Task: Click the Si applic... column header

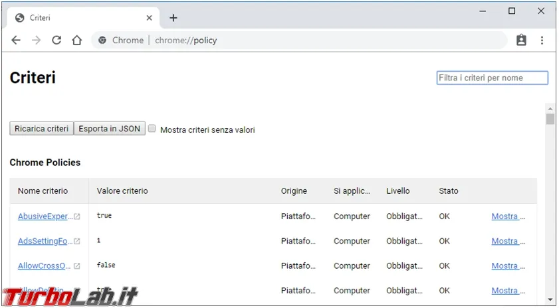Action: click(352, 191)
